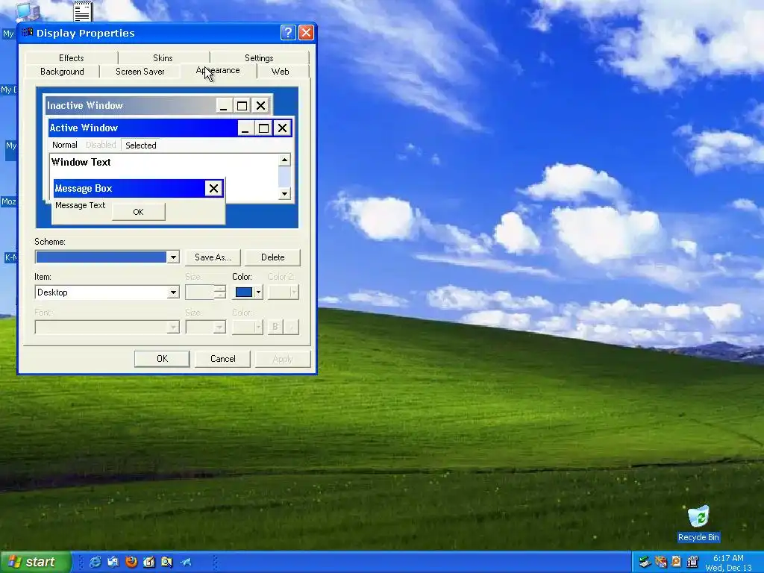
Task: Click the Inactive Window preview minimize button
Action: pos(224,106)
